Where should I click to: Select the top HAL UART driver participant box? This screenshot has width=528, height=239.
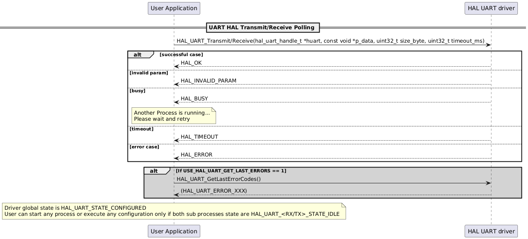491,8
